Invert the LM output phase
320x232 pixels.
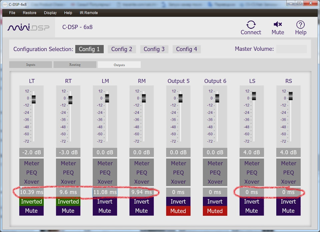(x=105, y=202)
